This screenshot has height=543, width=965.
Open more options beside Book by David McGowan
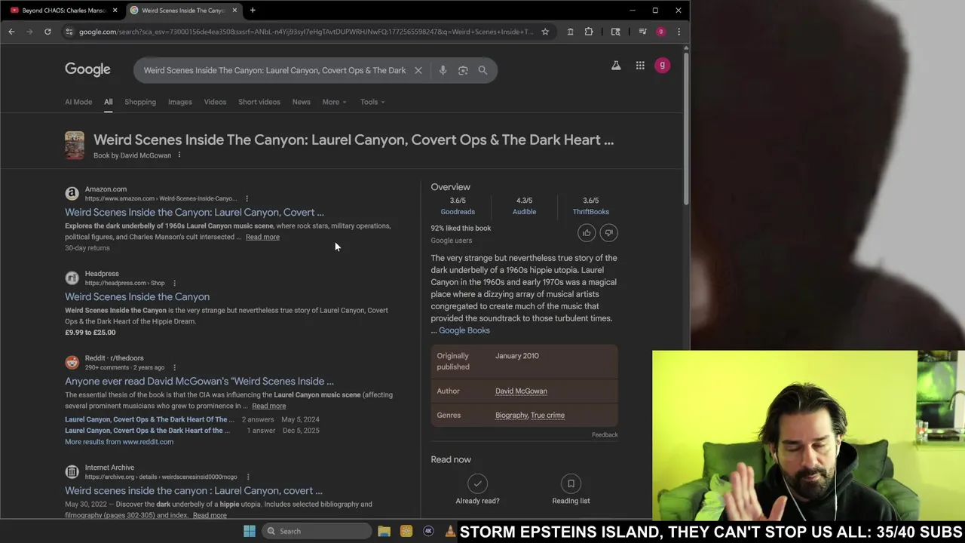point(179,155)
